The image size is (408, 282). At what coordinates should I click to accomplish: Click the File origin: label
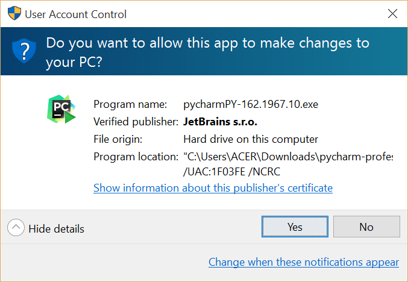118,139
